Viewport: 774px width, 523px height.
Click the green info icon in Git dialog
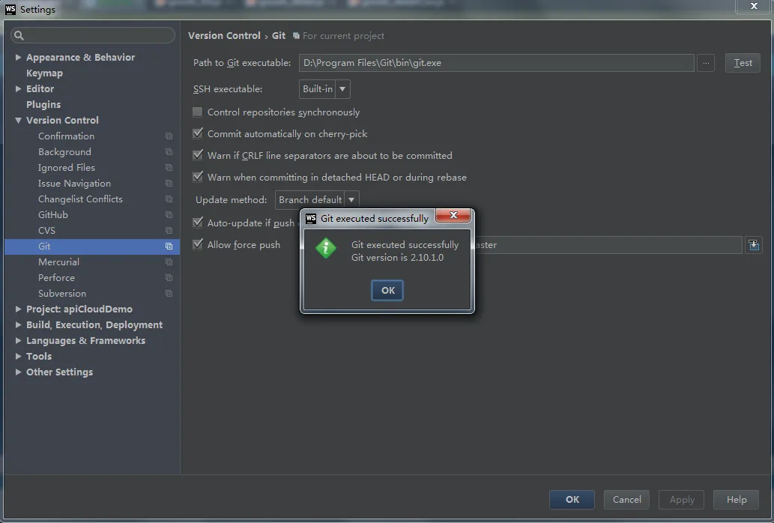[326, 248]
